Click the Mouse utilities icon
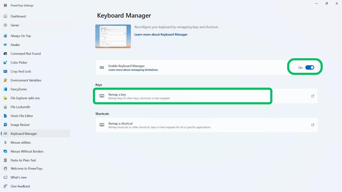342x192 pixels. 6,143
